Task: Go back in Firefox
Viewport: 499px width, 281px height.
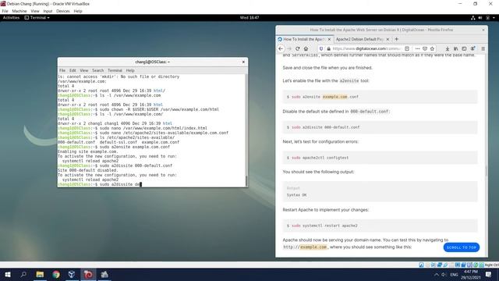Action: pyautogui.click(x=281, y=48)
